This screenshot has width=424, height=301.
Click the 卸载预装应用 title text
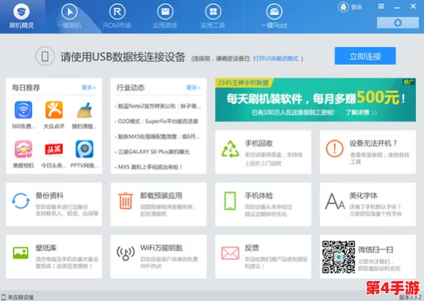coord(161,195)
